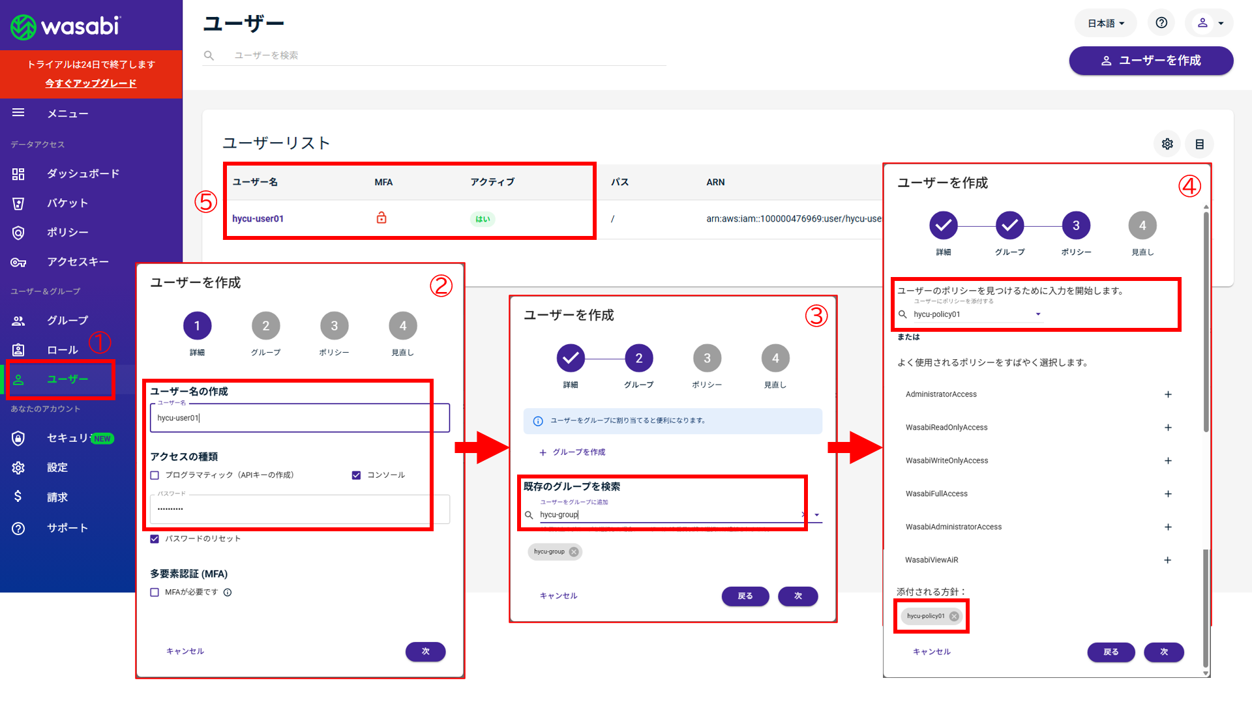Open user list settings gear icon

point(1167,144)
